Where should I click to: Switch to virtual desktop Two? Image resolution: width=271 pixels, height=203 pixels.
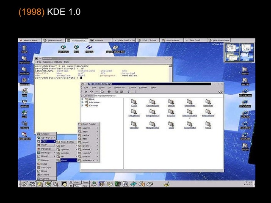coord(77,186)
